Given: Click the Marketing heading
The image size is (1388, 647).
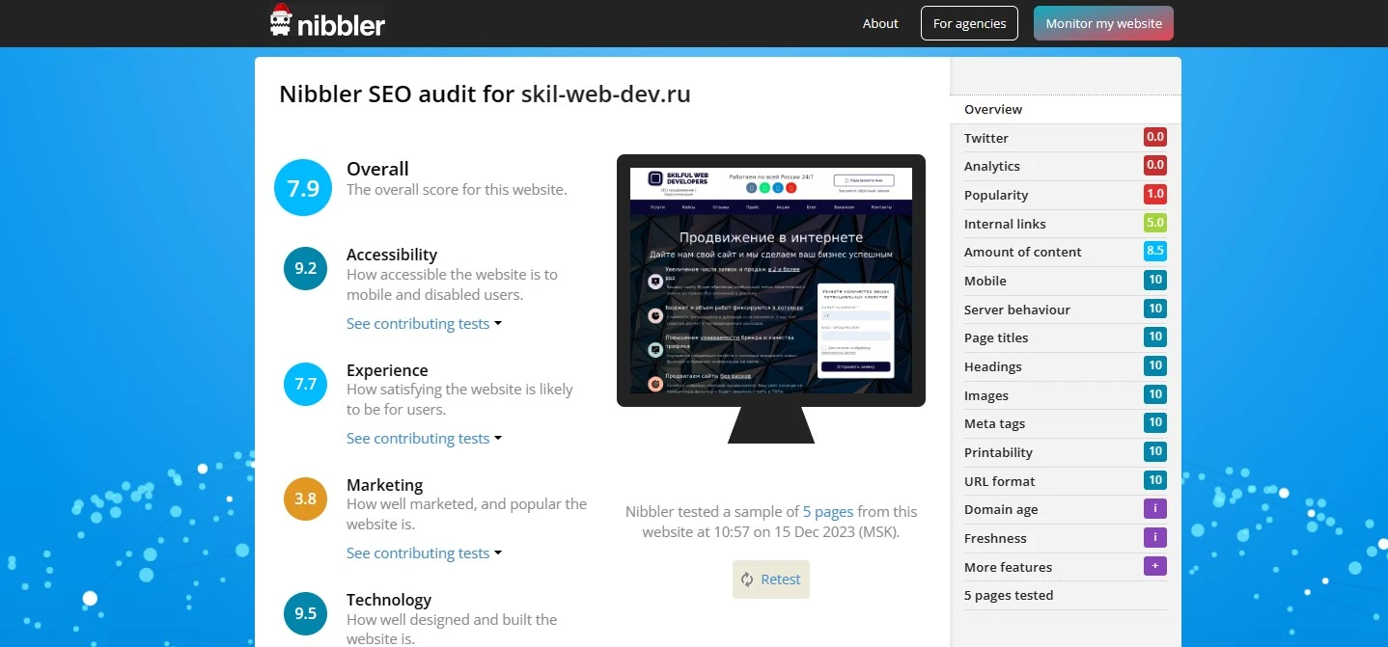Looking at the screenshot, I should click(x=385, y=485).
